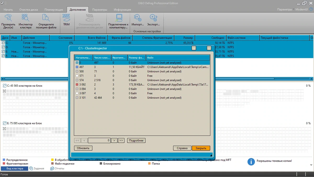
Task: Sort by Число кластеров column header
Action: pos(102,58)
